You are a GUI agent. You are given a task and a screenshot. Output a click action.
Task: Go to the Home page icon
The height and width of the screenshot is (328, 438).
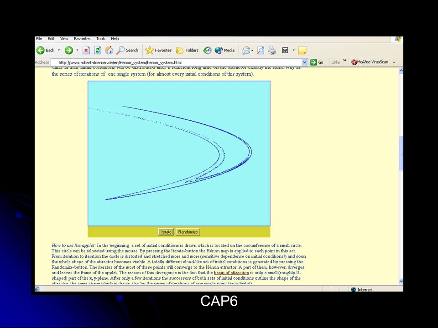(109, 50)
